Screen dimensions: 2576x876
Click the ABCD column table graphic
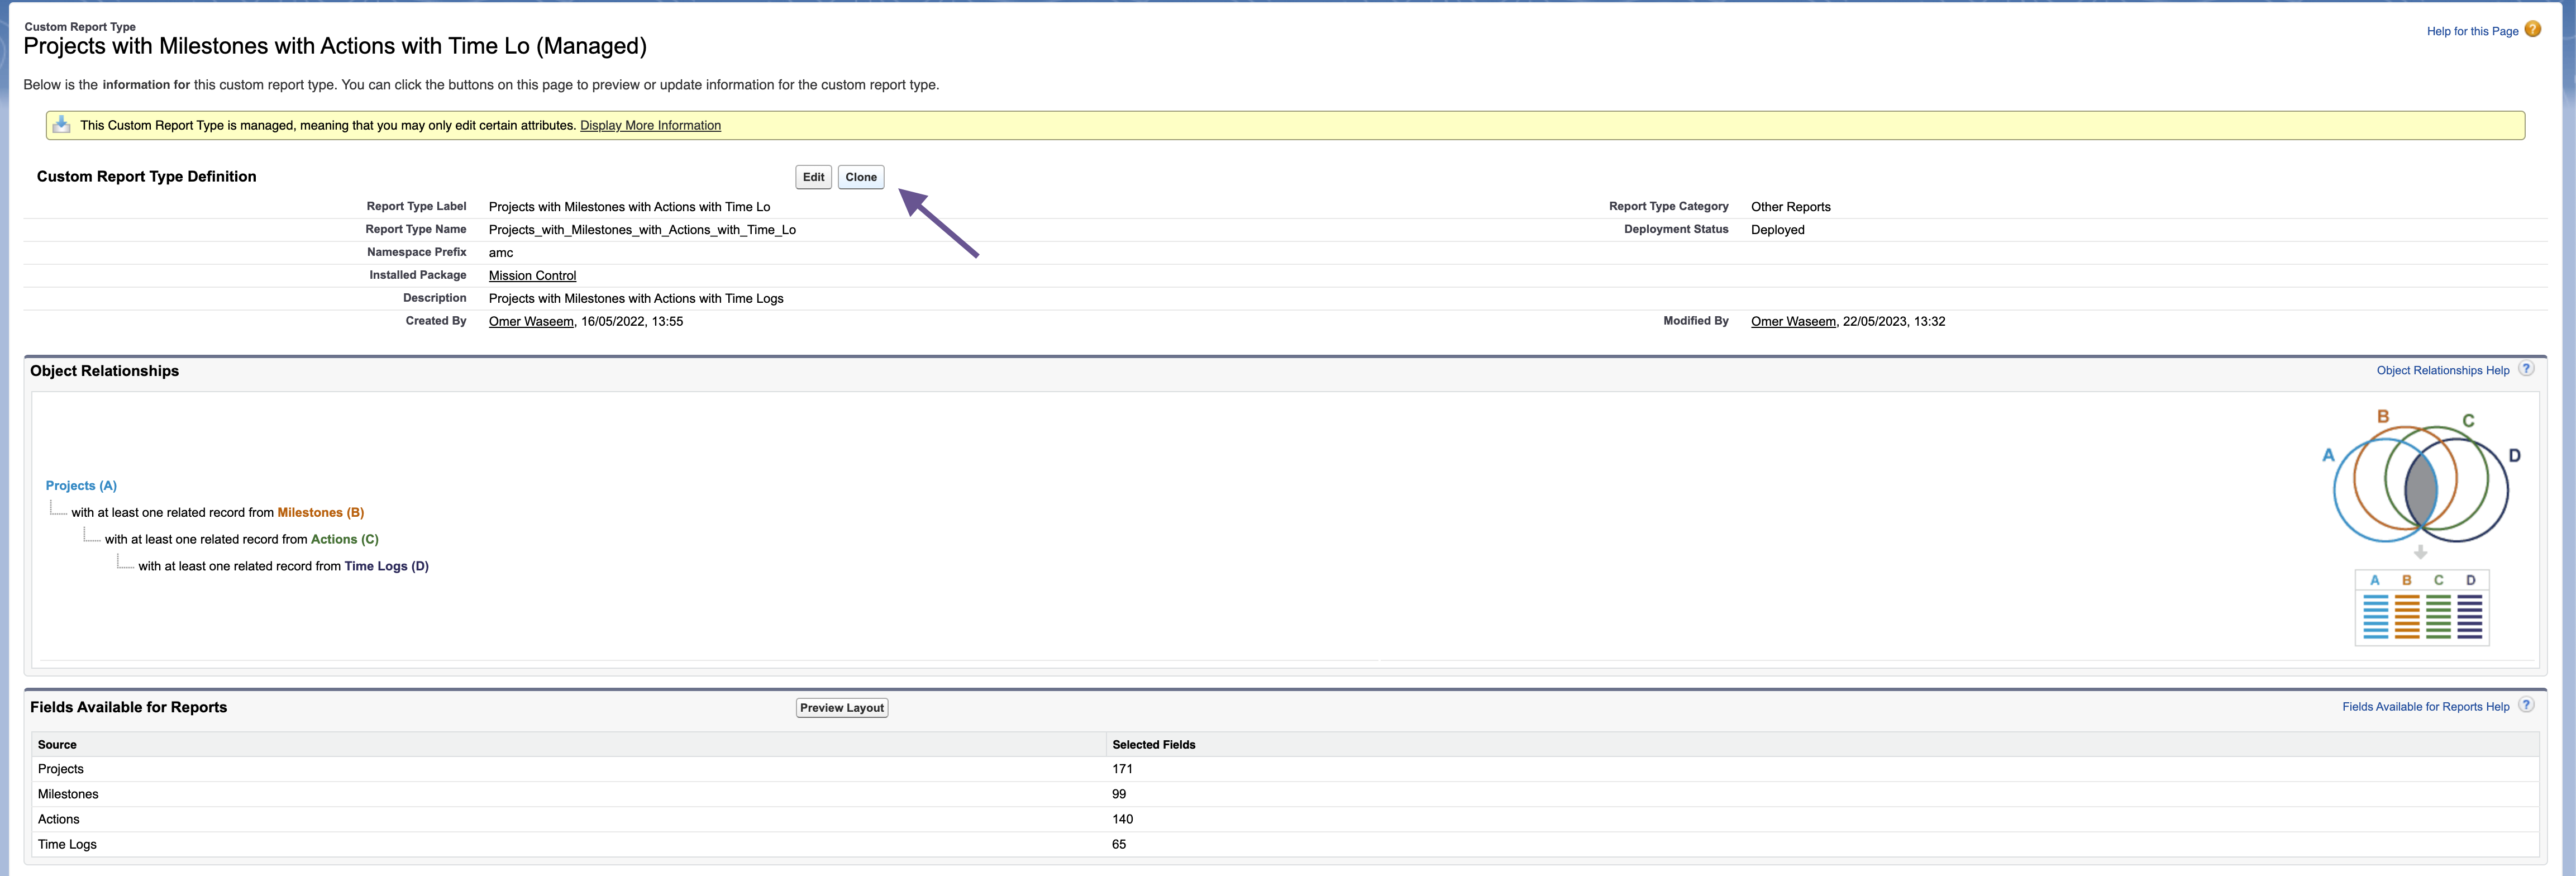click(x=2422, y=608)
